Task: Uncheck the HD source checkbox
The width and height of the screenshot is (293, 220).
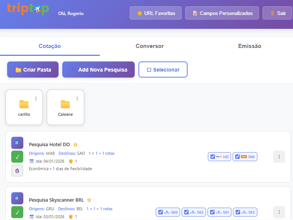Action: pos(213,157)
